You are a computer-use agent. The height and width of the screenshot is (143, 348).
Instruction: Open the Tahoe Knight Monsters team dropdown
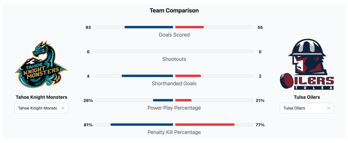pos(41,108)
